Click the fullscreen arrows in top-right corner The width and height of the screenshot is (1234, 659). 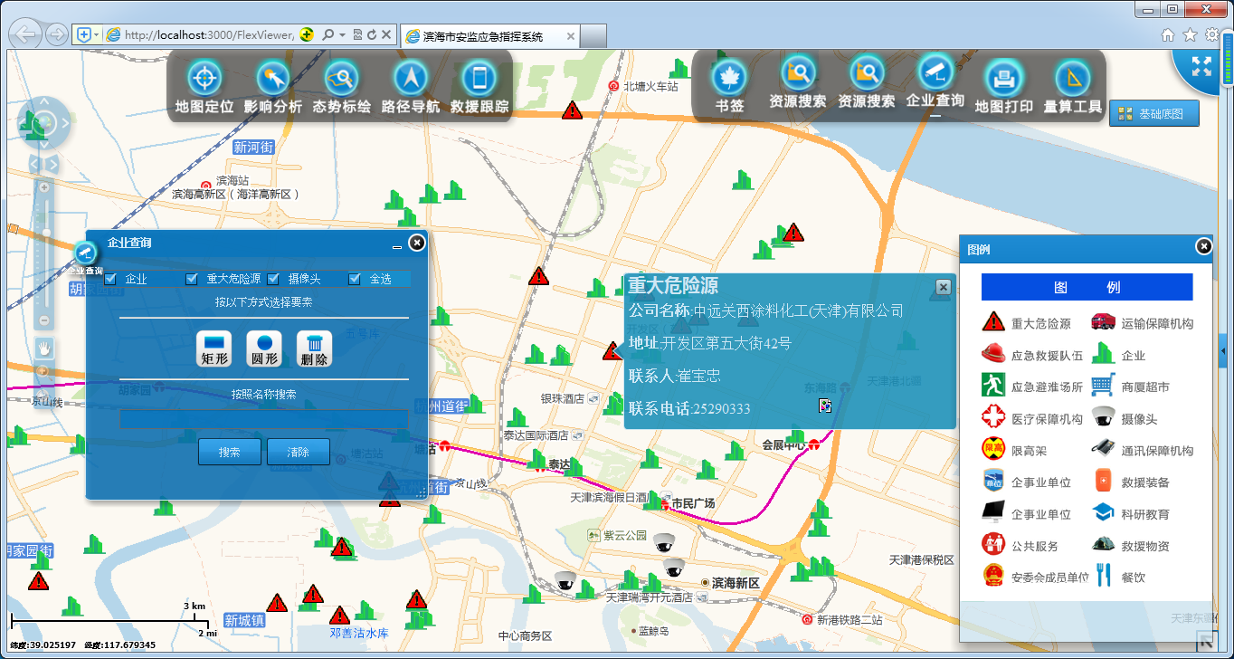1201,66
